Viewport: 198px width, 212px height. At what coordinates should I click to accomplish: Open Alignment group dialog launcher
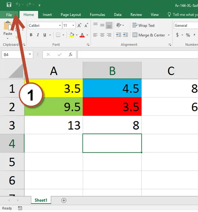tap(170, 45)
